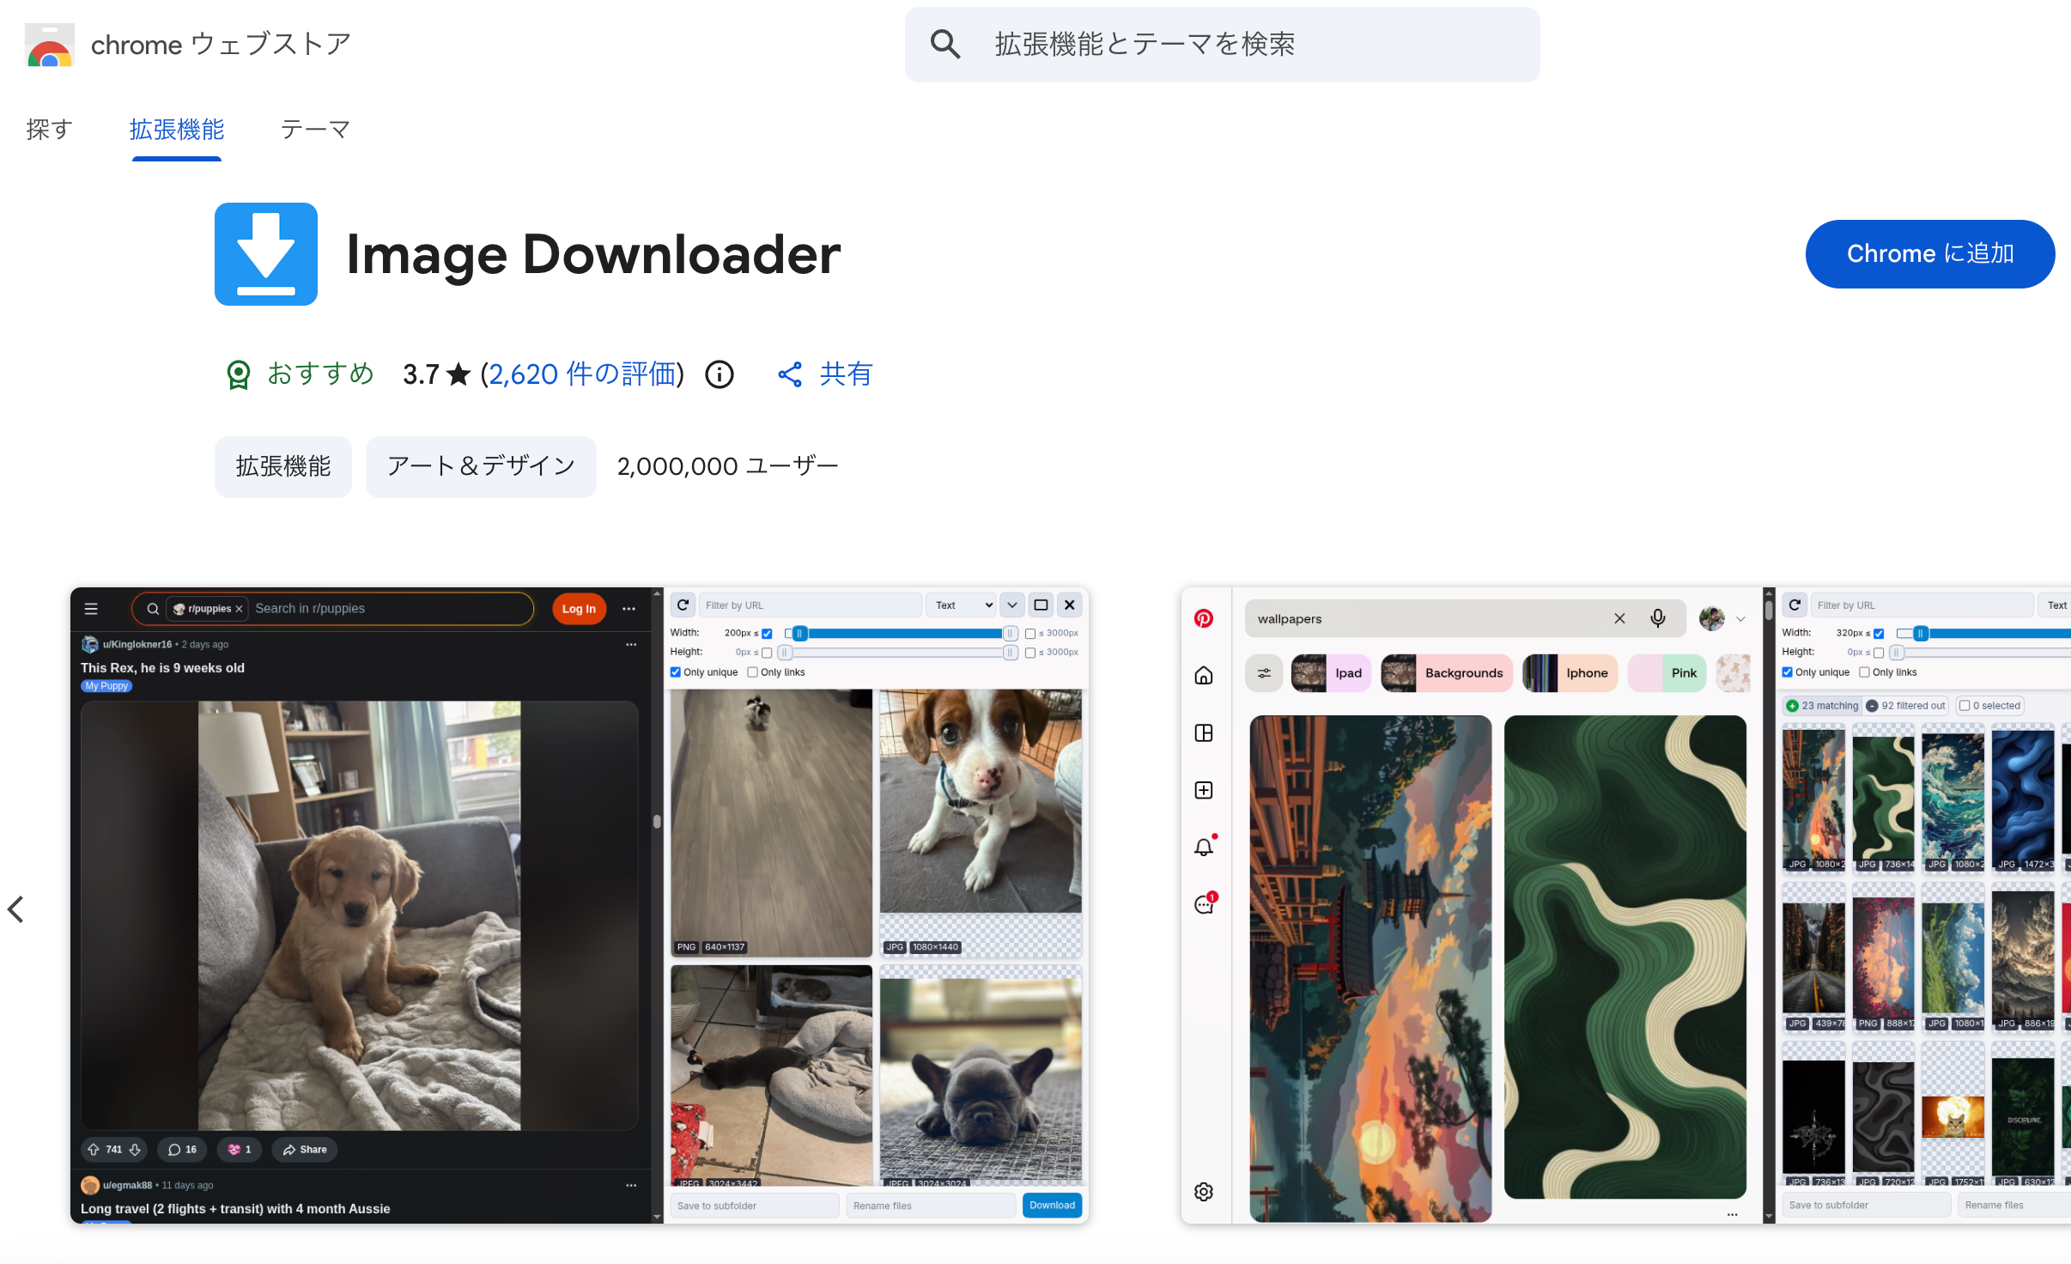
Task: Click microphone icon in wallpapers search
Action: 1658,618
